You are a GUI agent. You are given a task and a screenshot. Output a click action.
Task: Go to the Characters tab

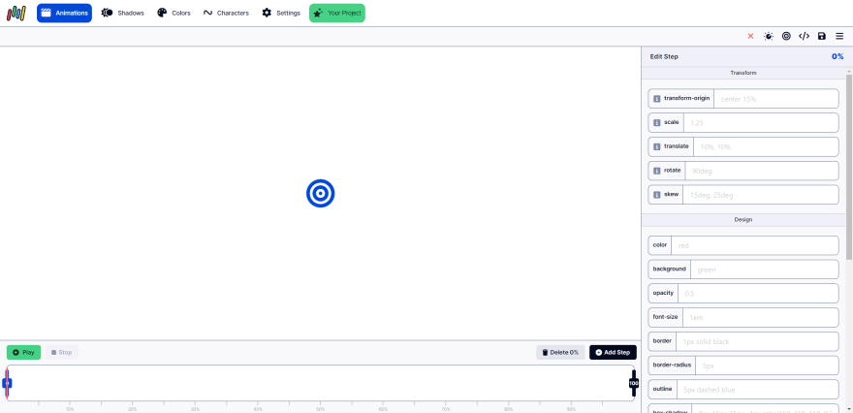[x=226, y=13]
